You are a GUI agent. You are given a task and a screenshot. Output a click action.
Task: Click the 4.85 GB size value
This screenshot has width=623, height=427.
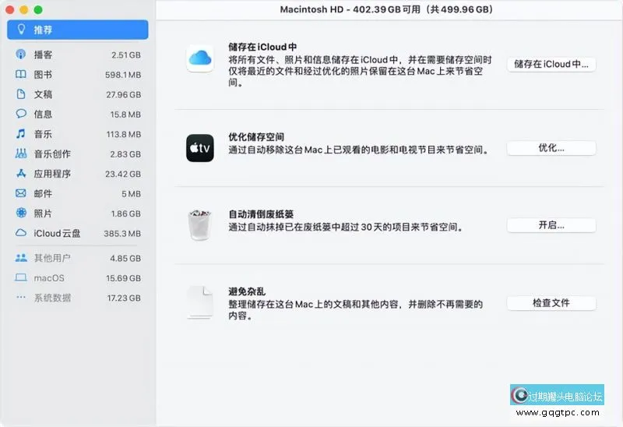(125, 259)
